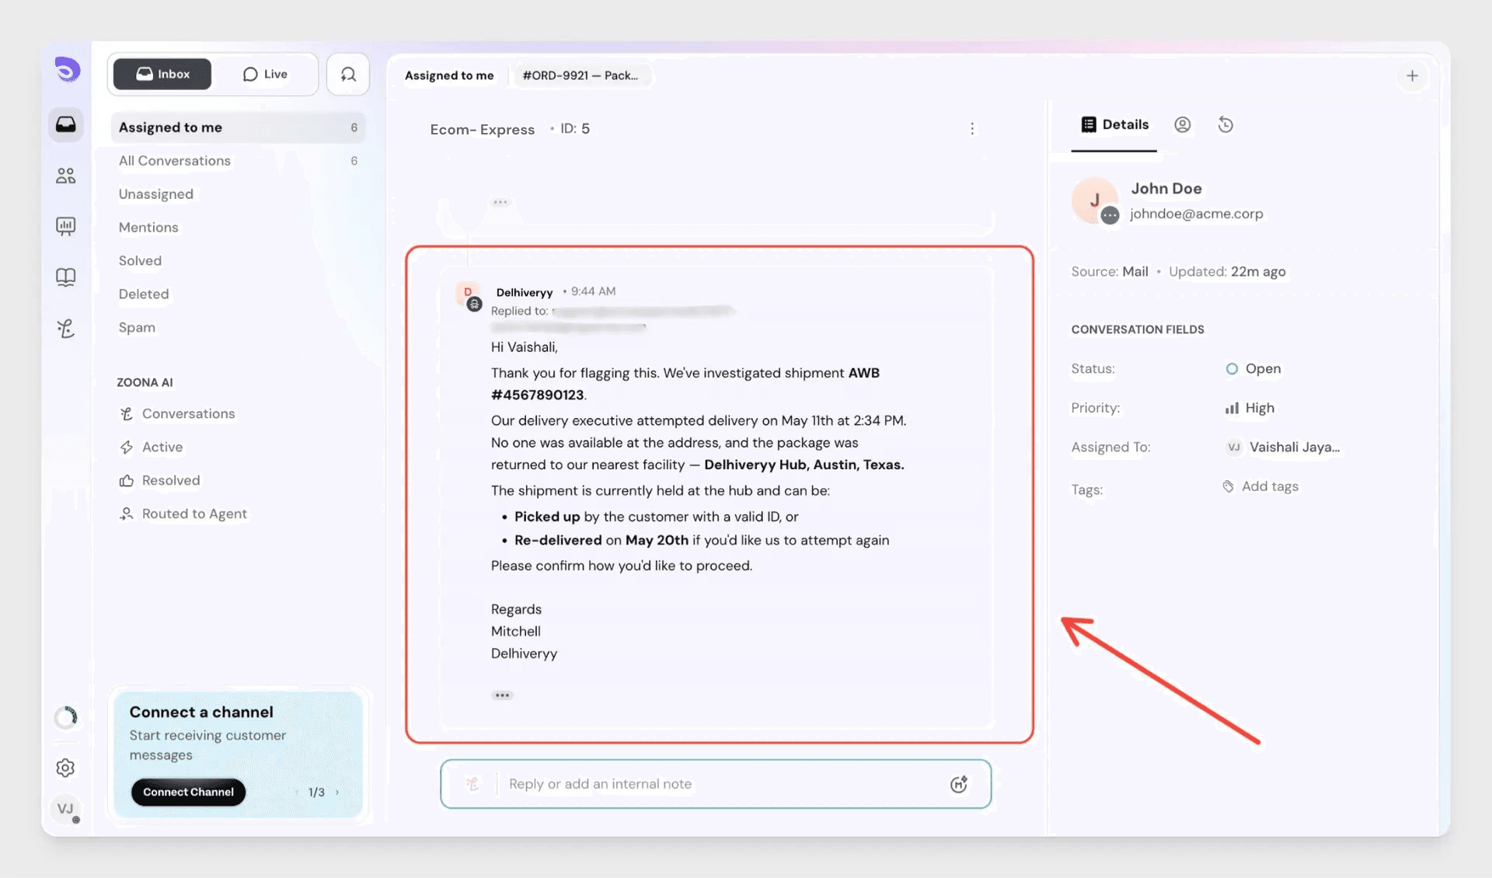1492x878 pixels.
Task: Open the contacts people sidebar icon
Action: pos(66,176)
